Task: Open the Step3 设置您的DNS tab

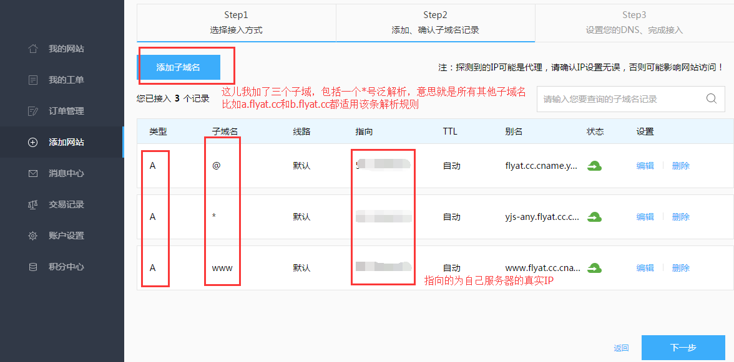Action: pyautogui.click(x=634, y=22)
